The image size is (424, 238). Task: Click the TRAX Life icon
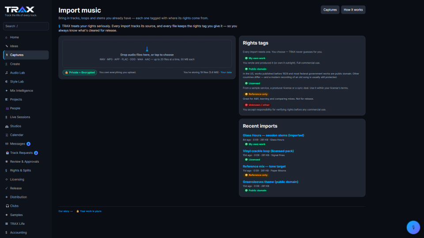(x=7, y=224)
